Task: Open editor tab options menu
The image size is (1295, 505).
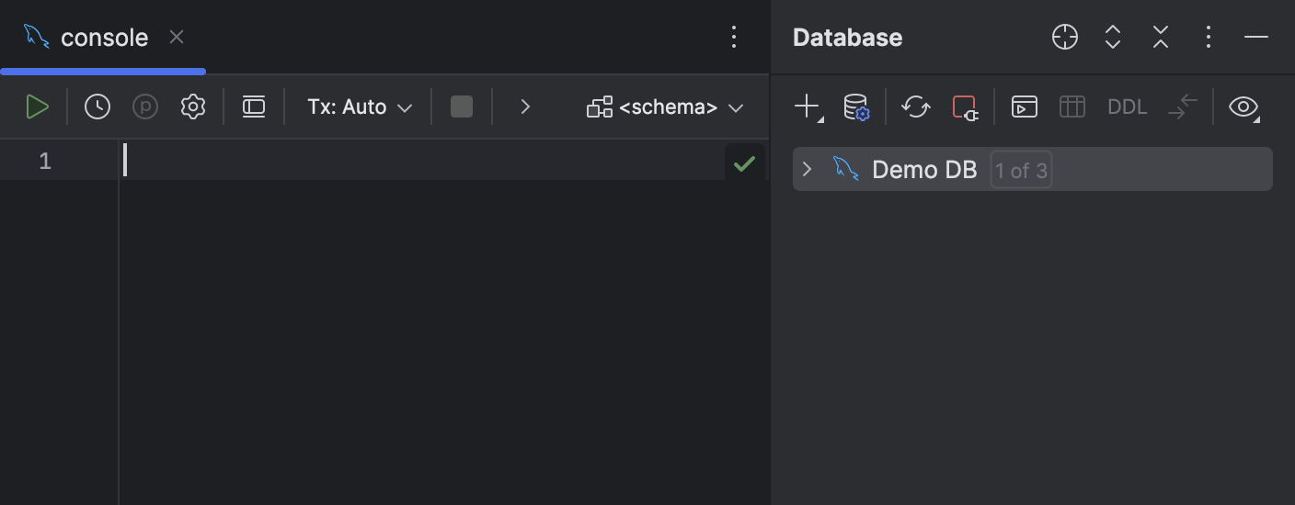Action: [733, 38]
